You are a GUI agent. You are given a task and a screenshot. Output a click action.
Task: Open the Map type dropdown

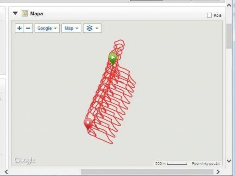click(x=71, y=28)
